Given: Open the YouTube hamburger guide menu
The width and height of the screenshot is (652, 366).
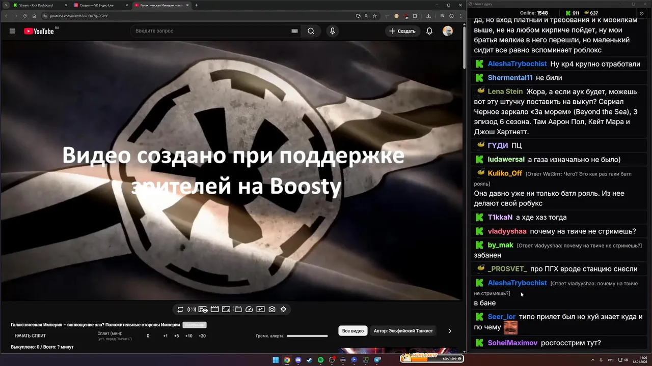Looking at the screenshot, I should [x=12, y=31].
